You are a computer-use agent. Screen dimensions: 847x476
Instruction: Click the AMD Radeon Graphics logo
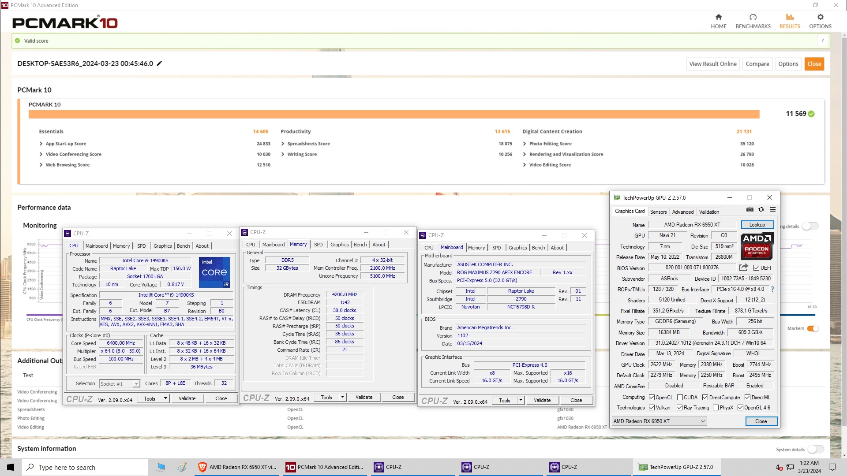757,246
